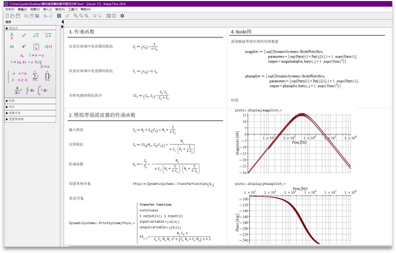Viewport: 396px width, 253px height.
Task: Insert the piecewise function template
Action: point(17,76)
